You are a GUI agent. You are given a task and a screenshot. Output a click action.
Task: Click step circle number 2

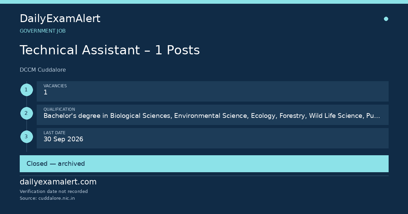coord(27,113)
